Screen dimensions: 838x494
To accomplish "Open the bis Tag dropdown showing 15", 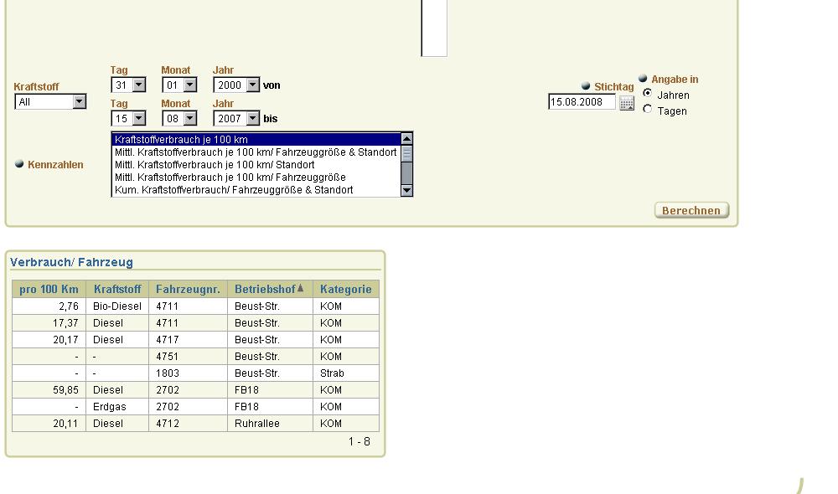I will click(128, 119).
